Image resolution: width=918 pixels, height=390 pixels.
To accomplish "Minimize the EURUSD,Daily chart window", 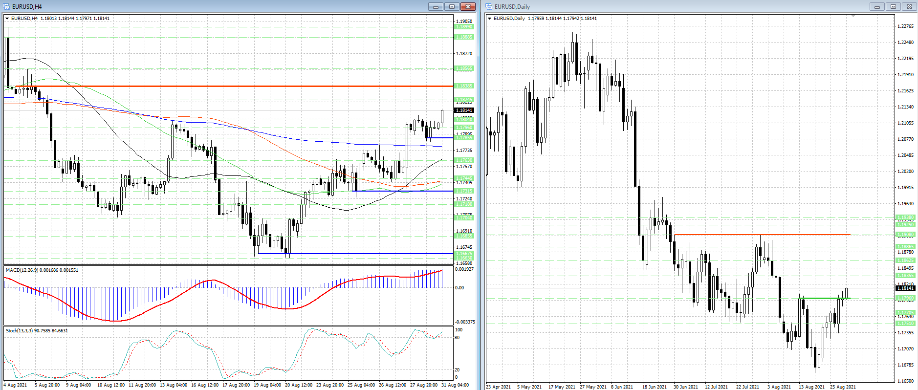I will 877,6.
